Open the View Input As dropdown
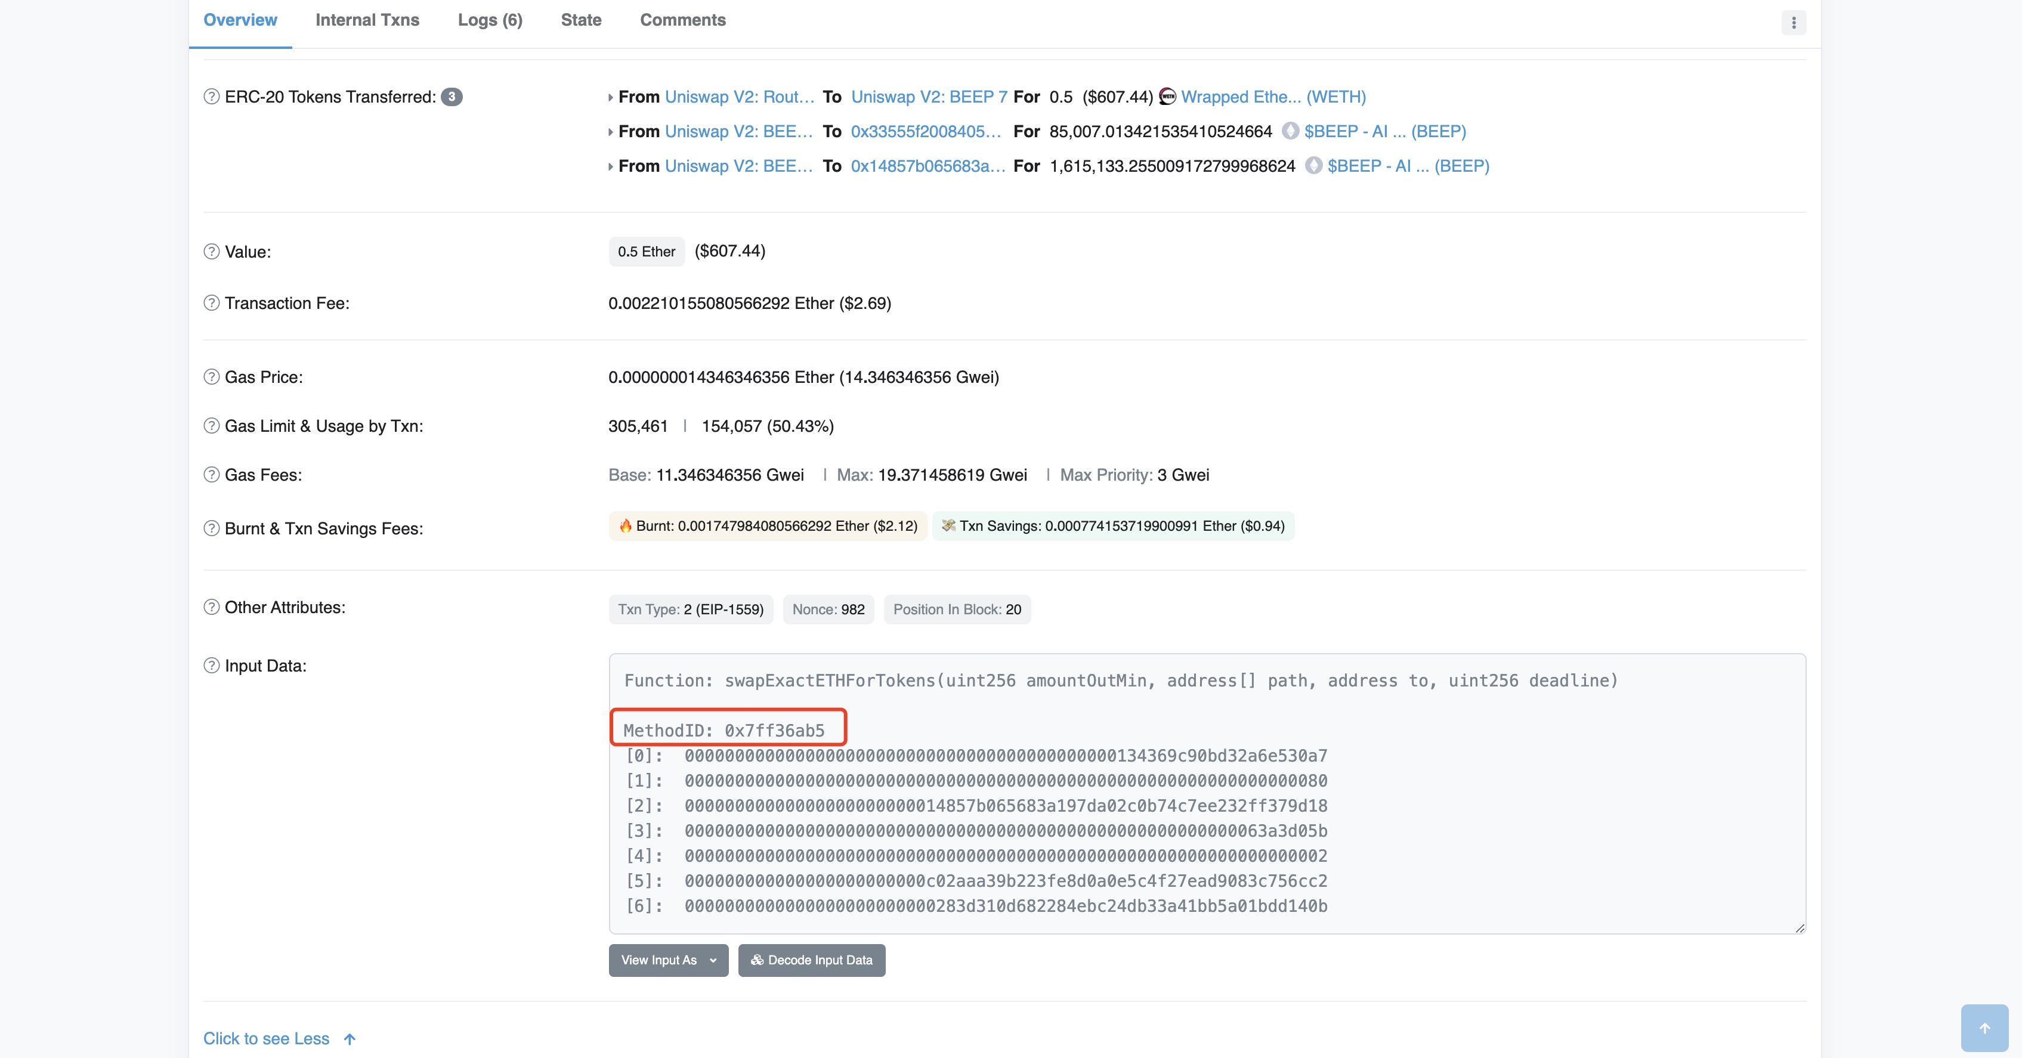Screen dimensions: 2022x1058 (668, 960)
